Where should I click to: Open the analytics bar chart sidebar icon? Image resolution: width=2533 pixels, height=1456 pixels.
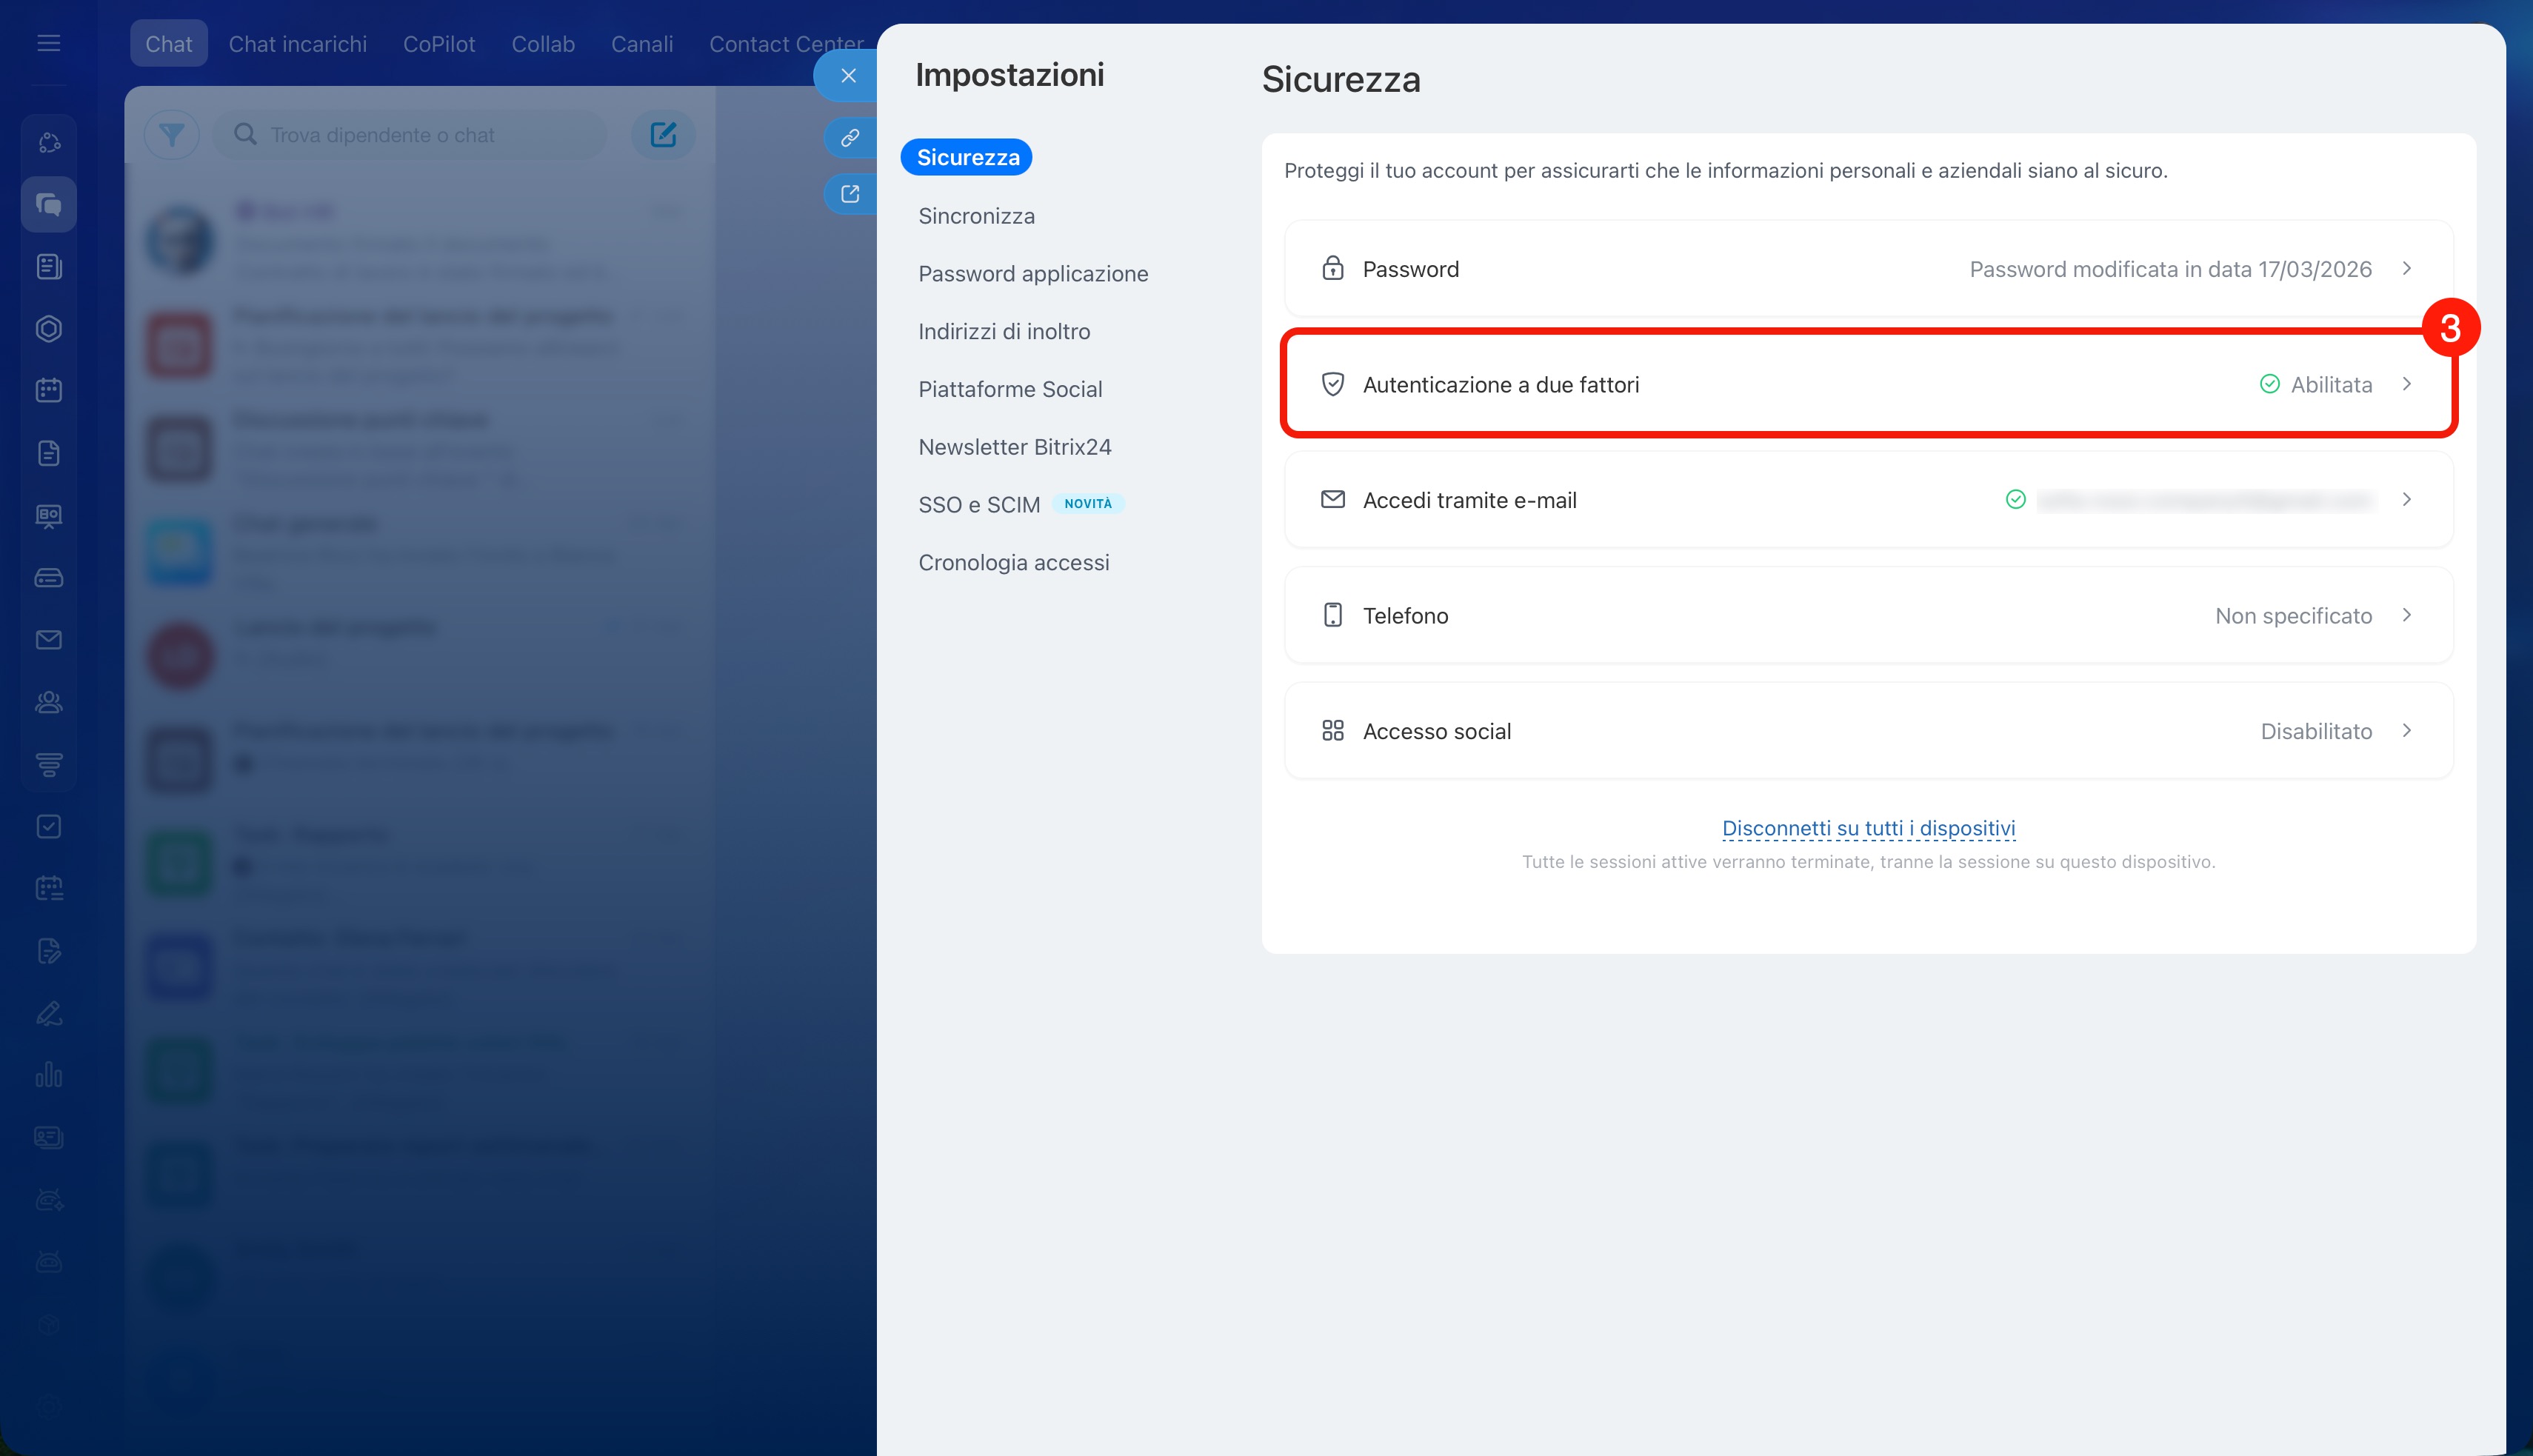coord(48,1075)
